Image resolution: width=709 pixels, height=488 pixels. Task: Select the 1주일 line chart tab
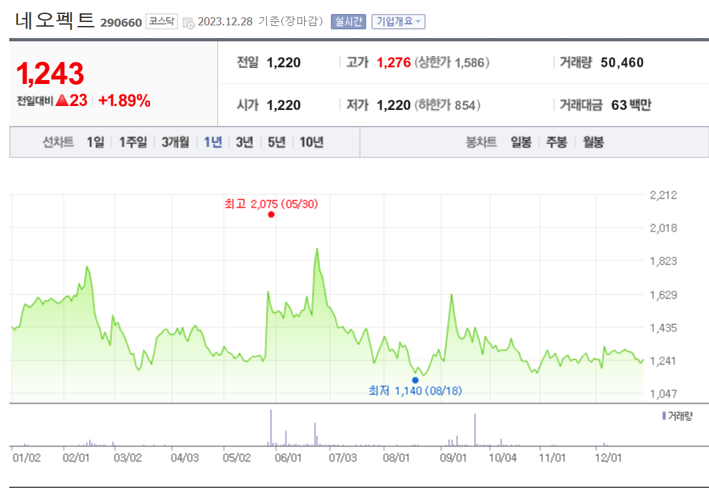133,143
